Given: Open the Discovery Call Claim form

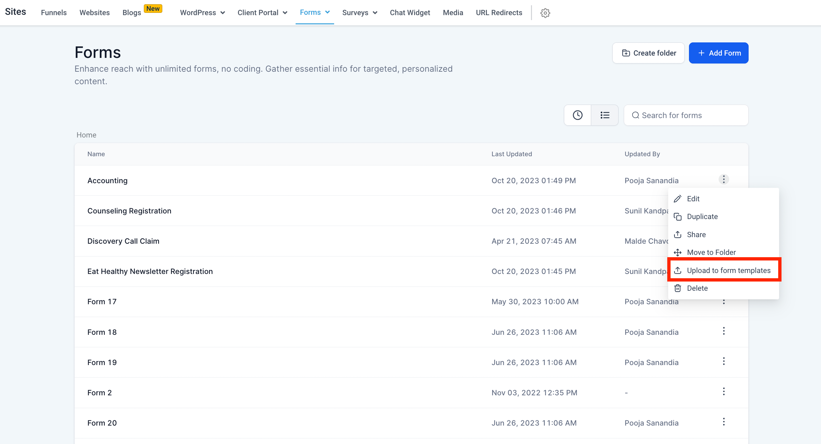Looking at the screenshot, I should pyautogui.click(x=123, y=241).
